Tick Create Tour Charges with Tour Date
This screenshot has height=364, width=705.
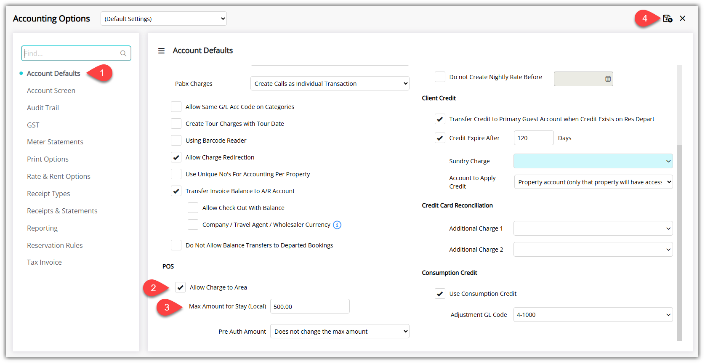pos(176,124)
